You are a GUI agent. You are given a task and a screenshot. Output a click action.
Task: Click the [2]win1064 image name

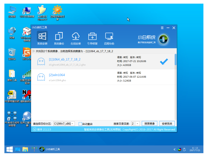pyautogui.click(x=57, y=75)
